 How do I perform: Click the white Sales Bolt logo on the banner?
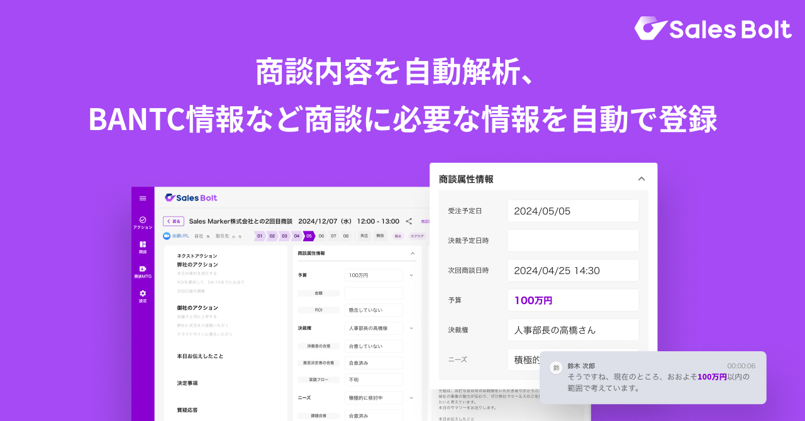tap(713, 28)
